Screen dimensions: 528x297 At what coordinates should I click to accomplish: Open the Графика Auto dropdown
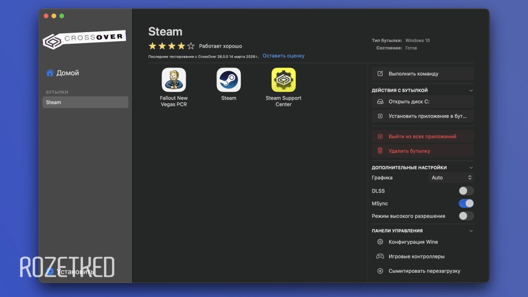(x=451, y=178)
